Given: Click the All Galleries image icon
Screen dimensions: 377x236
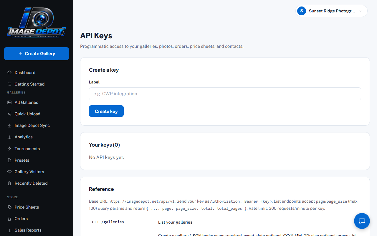Looking at the screenshot, I should coord(9,102).
